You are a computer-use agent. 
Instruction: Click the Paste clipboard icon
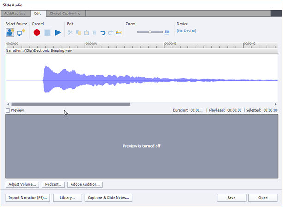click(x=87, y=32)
